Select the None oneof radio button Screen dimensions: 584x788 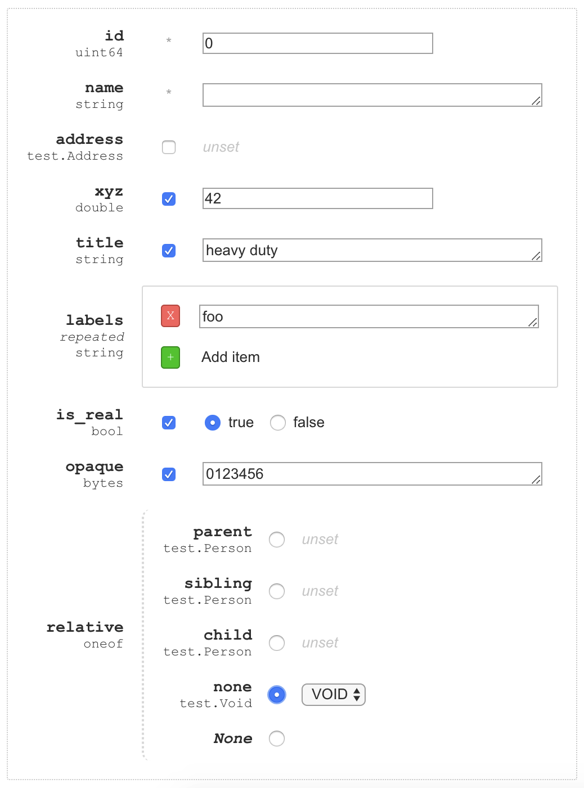pyautogui.click(x=277, y=739)
